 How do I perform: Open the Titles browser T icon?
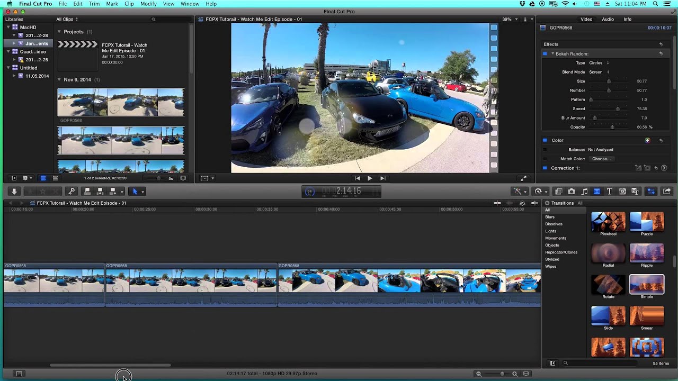pyautogui.click(x=610, y=192)
